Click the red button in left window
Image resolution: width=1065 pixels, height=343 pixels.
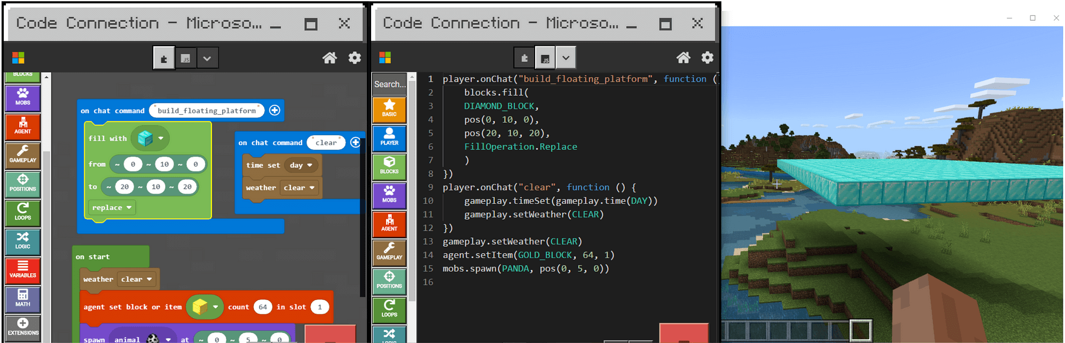pos(330,334)
